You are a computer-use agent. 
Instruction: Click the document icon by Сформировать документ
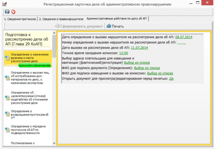[57, 26]
